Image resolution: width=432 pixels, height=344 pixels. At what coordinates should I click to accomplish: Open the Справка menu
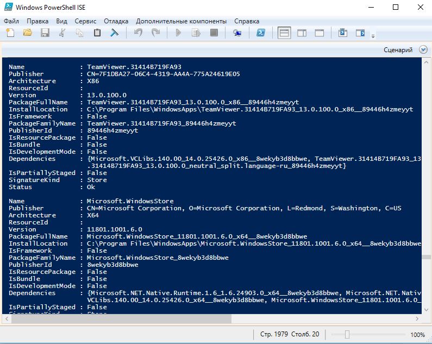click(247, 21)
